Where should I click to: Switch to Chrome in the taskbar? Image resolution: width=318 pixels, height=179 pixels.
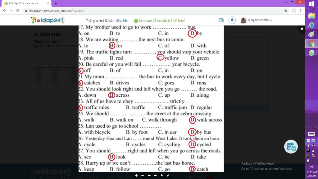pyautogui.click(x=311, y=44)
